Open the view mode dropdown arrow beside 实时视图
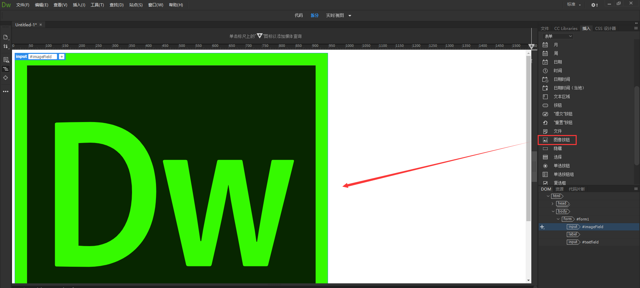 [x=350, y=16]
